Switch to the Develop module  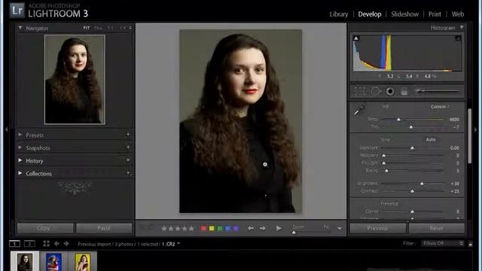pos(370,14)
